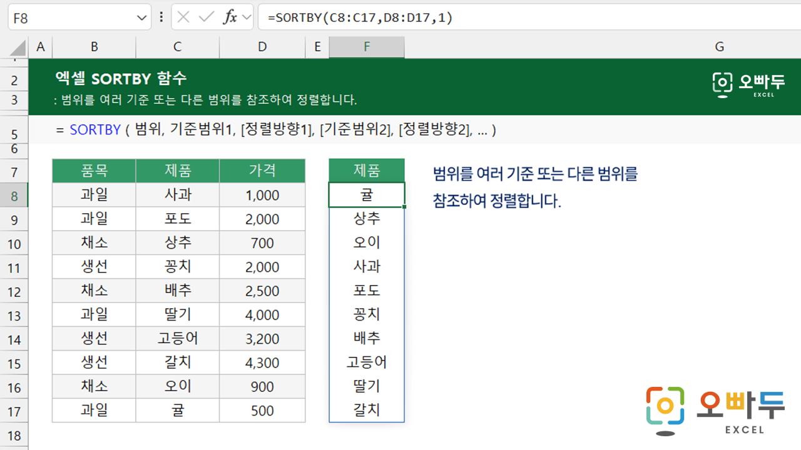801x450 pixels.
Task: Select sorted result 딸기 in column F
Action: (x=367, y=387)
